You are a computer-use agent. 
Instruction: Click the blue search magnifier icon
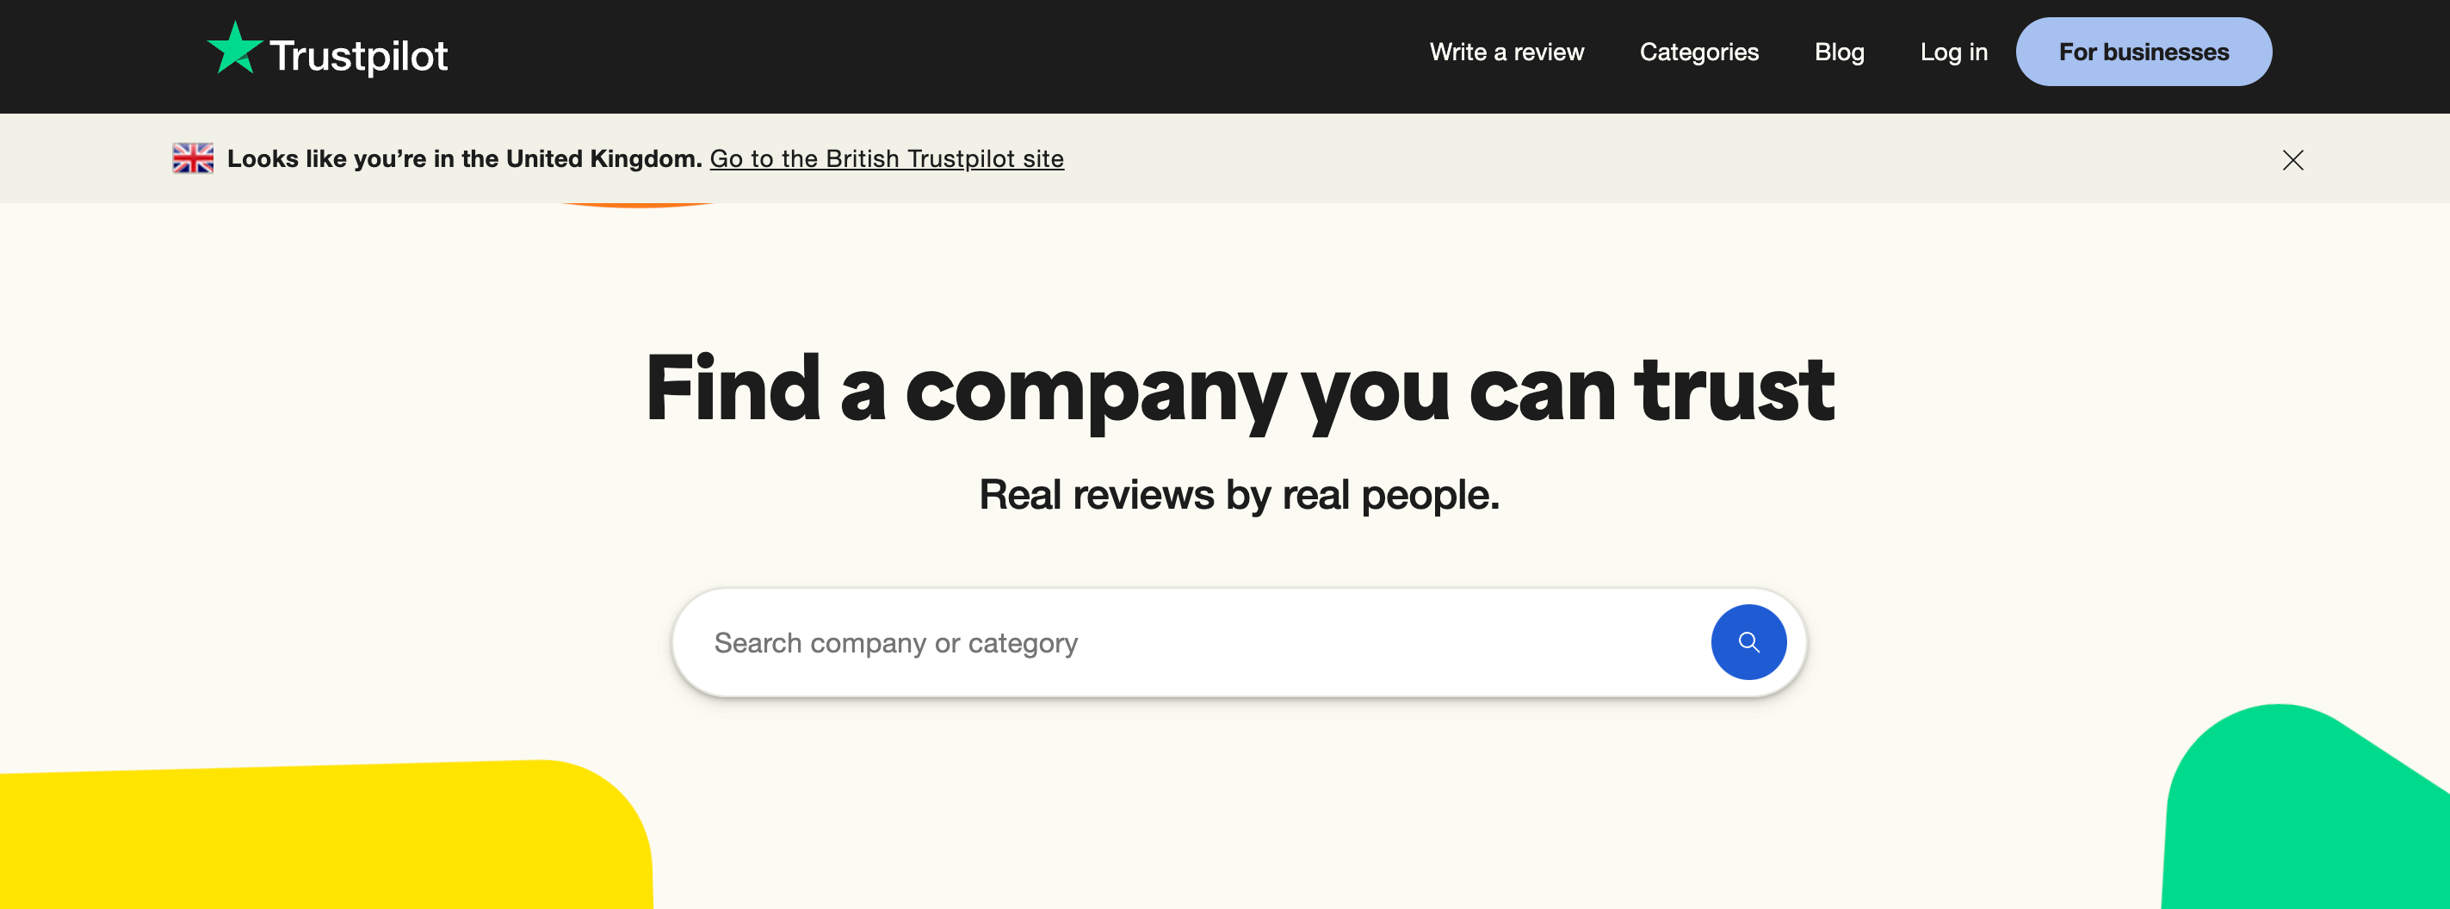(1748, 642)
